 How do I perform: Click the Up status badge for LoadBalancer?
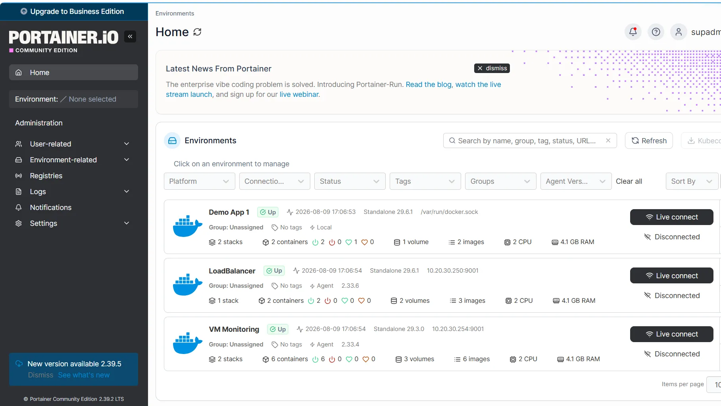point(274,271)
